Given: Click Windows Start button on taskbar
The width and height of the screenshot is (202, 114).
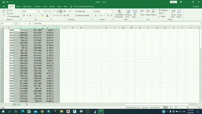Looking at the screenshot, I should coord(3,111).
